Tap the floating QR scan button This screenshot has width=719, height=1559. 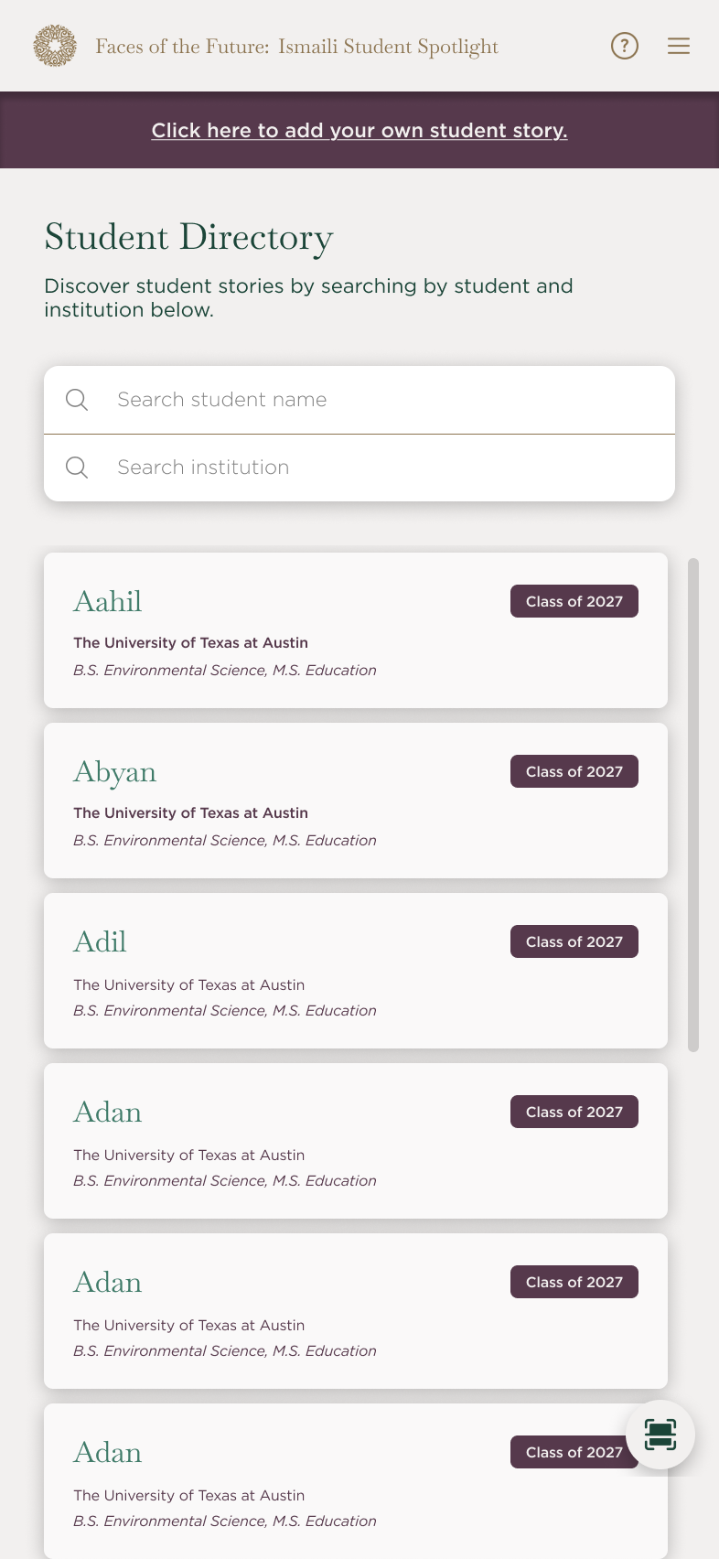pyautogui.click(x=660, y=1435)
